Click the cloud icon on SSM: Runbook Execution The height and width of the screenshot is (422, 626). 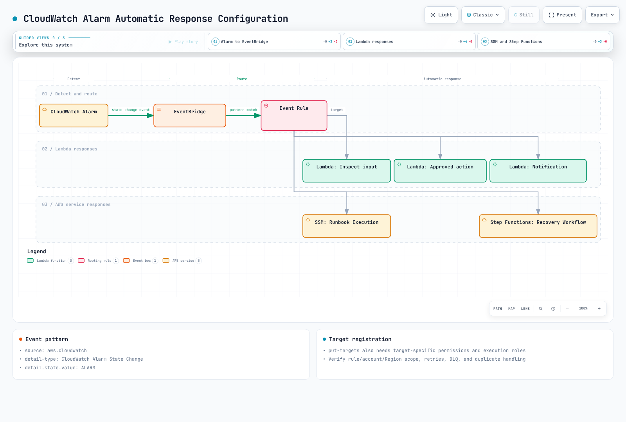click(308, 220)
